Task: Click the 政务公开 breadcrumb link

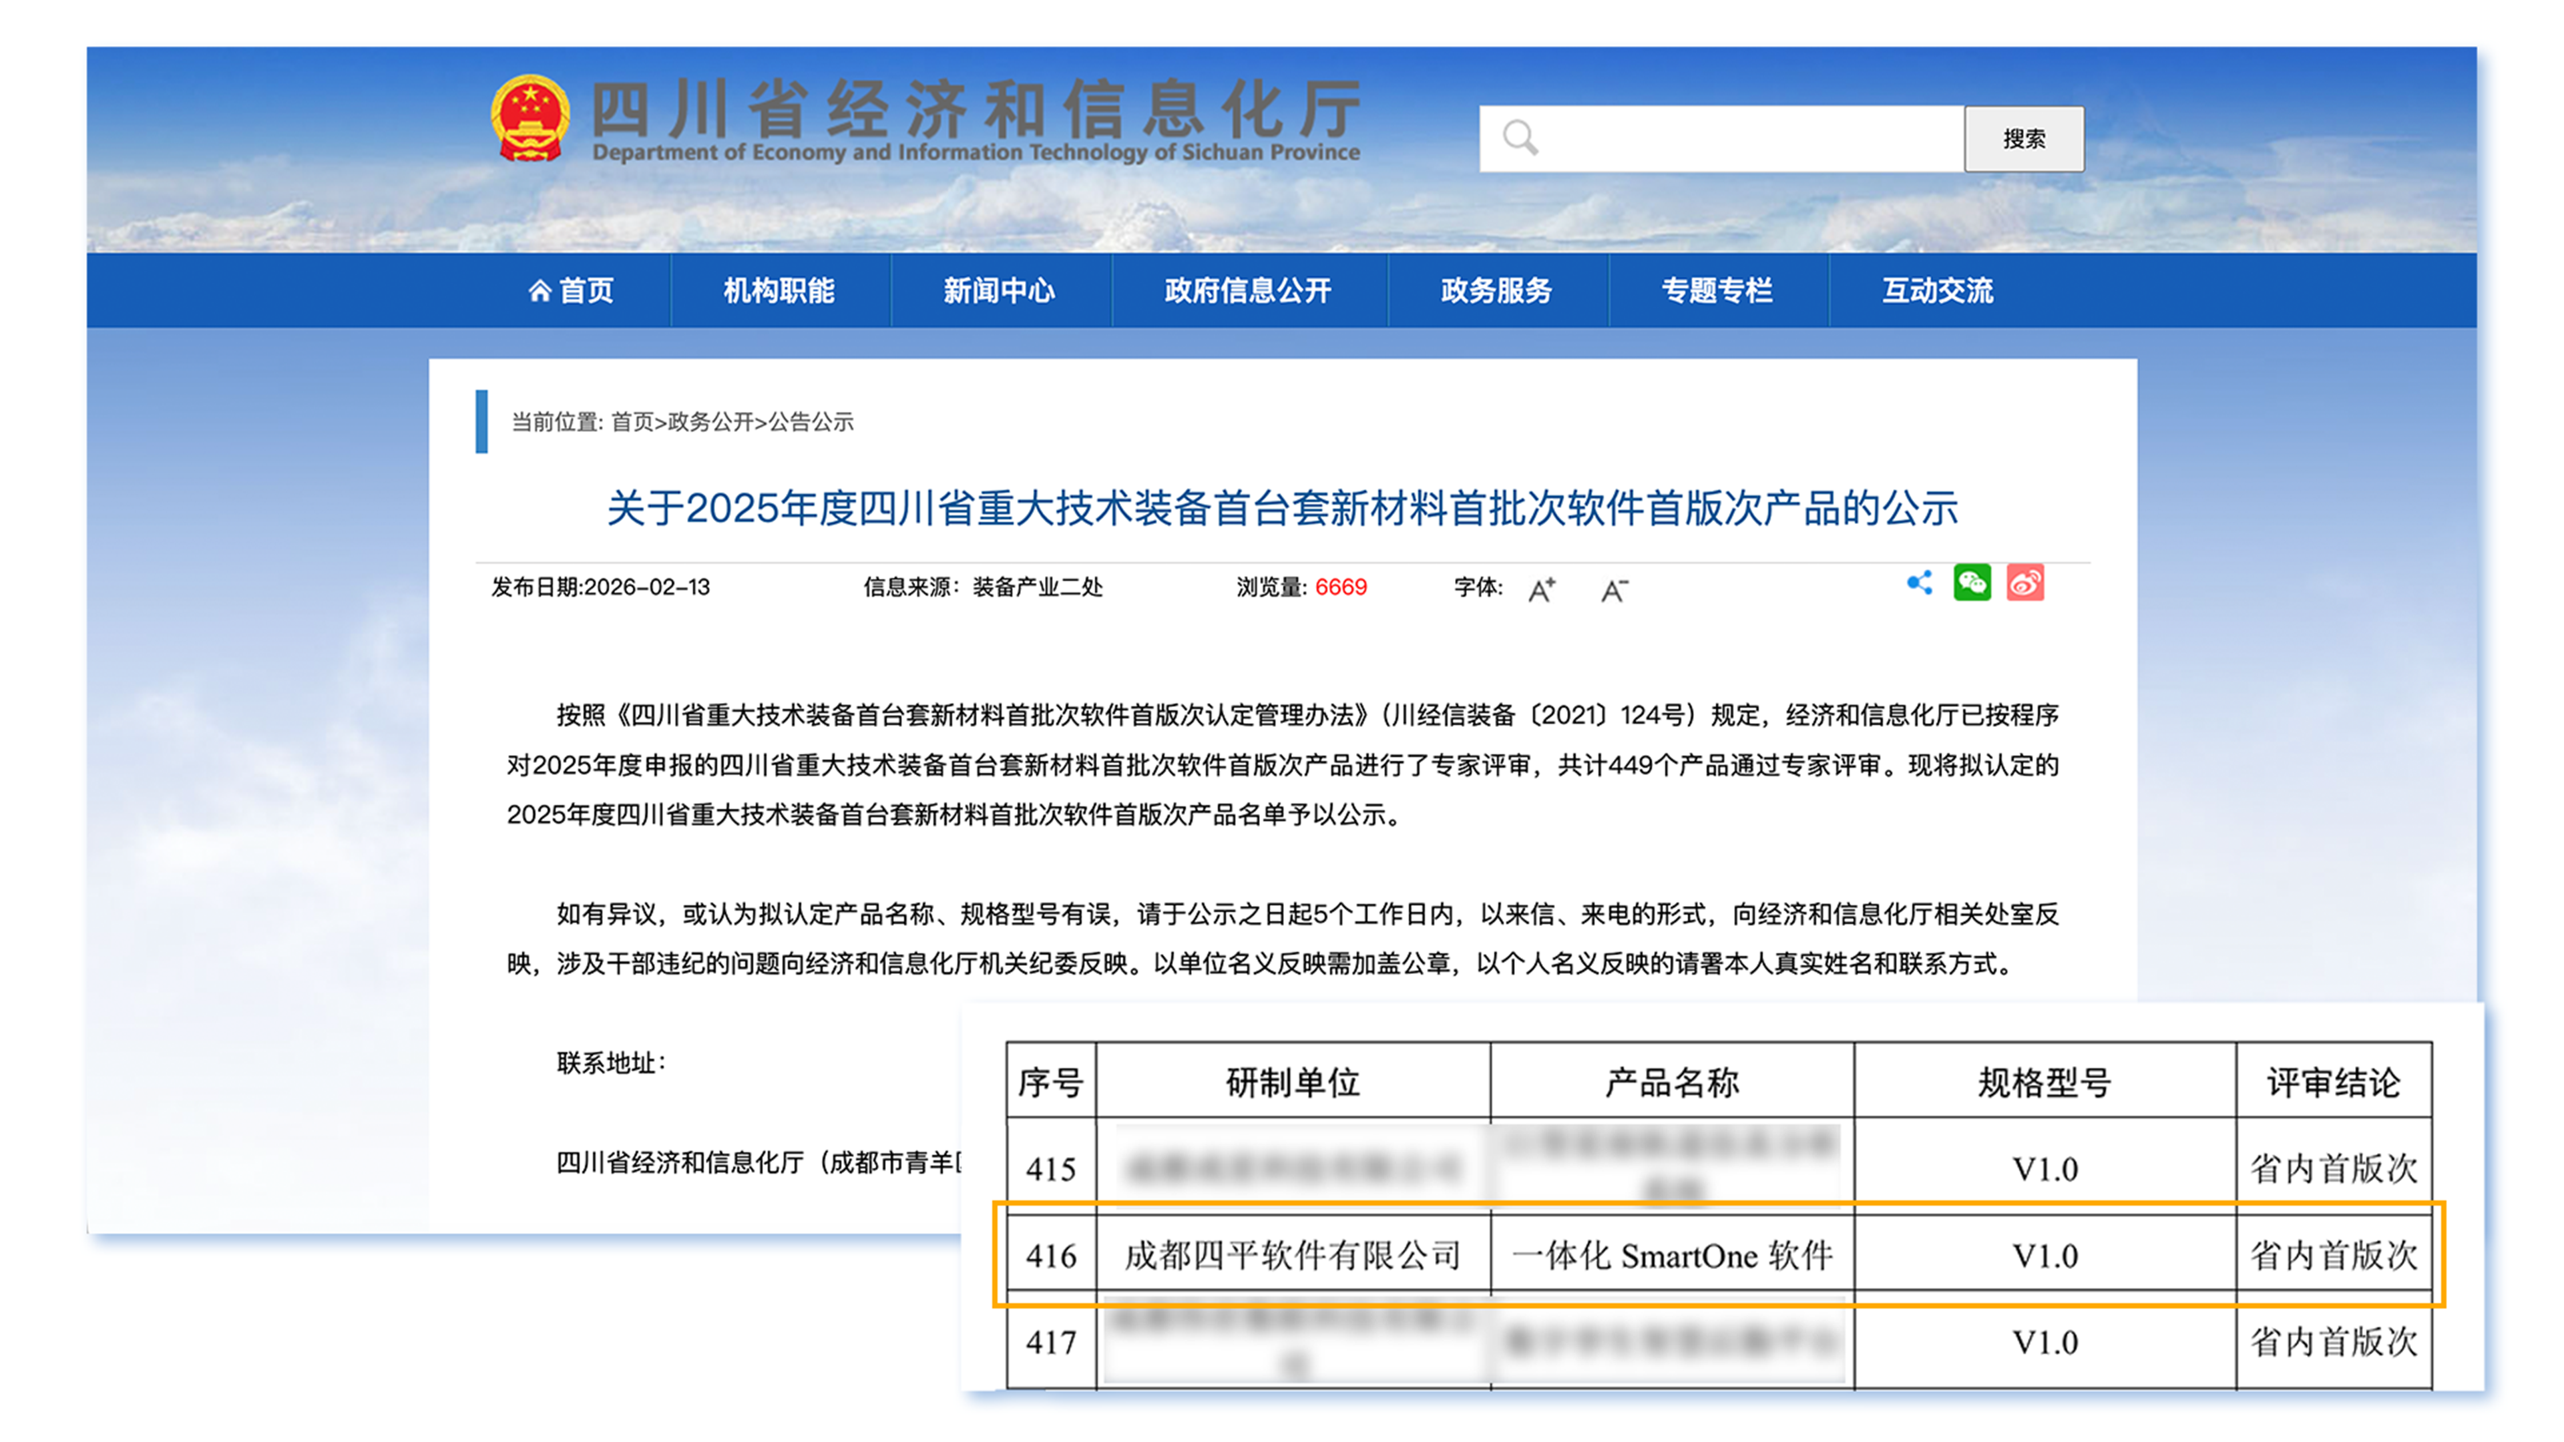Action: pyautogui.click(x=710, y=422)
